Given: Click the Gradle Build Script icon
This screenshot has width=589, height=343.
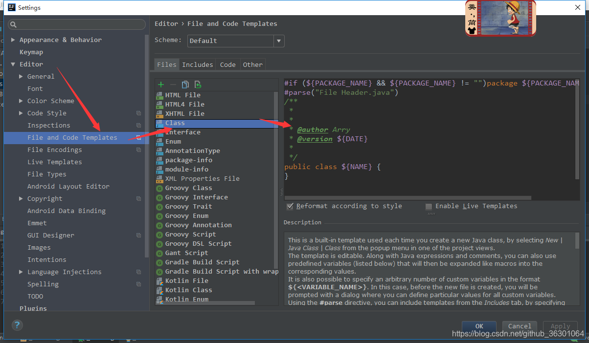Looking at the screenshot, I should click(159, 262).
